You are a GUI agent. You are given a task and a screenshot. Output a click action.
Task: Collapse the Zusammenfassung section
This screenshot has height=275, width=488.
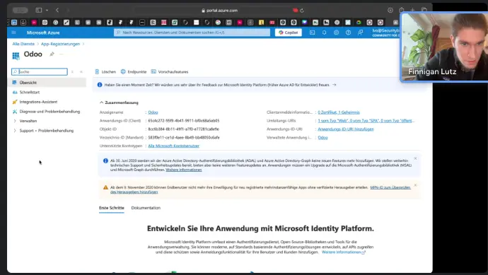point(101,103)
